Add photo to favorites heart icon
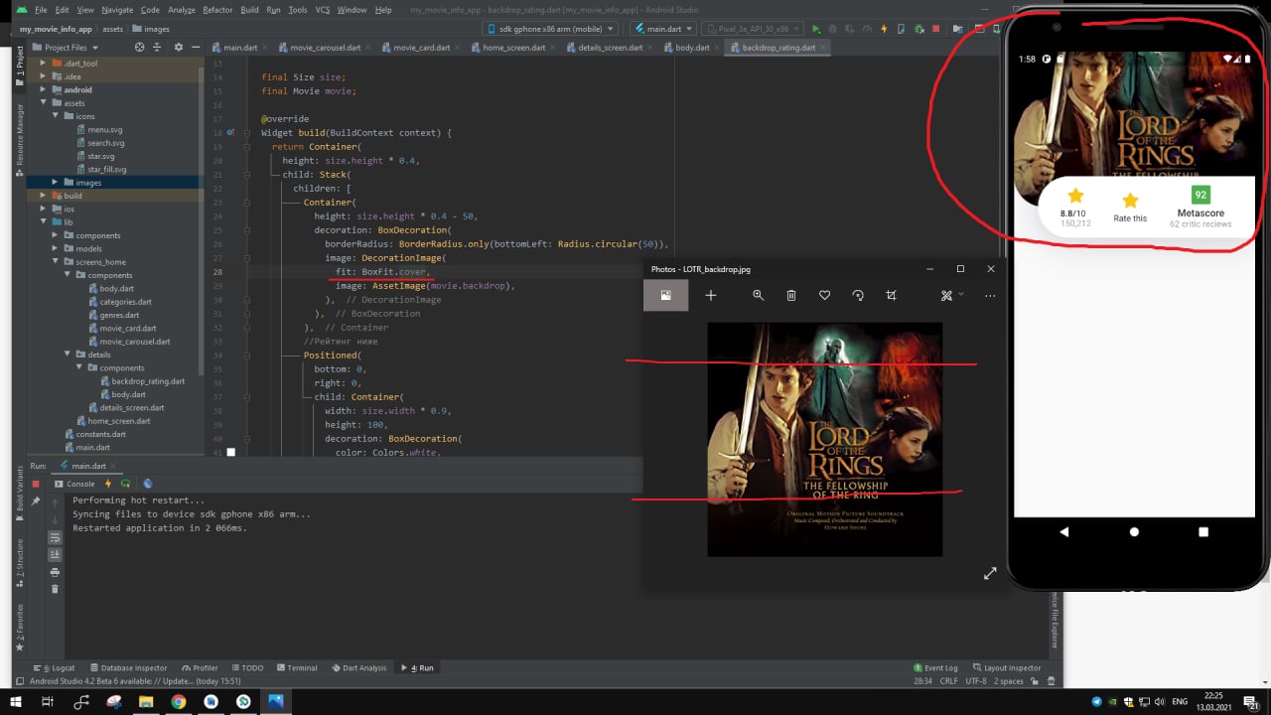 (824, 295)
